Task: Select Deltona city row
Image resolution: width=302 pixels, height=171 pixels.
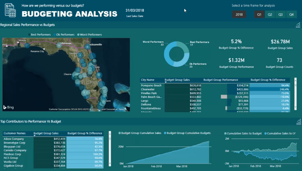Action: tap(215, 105)
